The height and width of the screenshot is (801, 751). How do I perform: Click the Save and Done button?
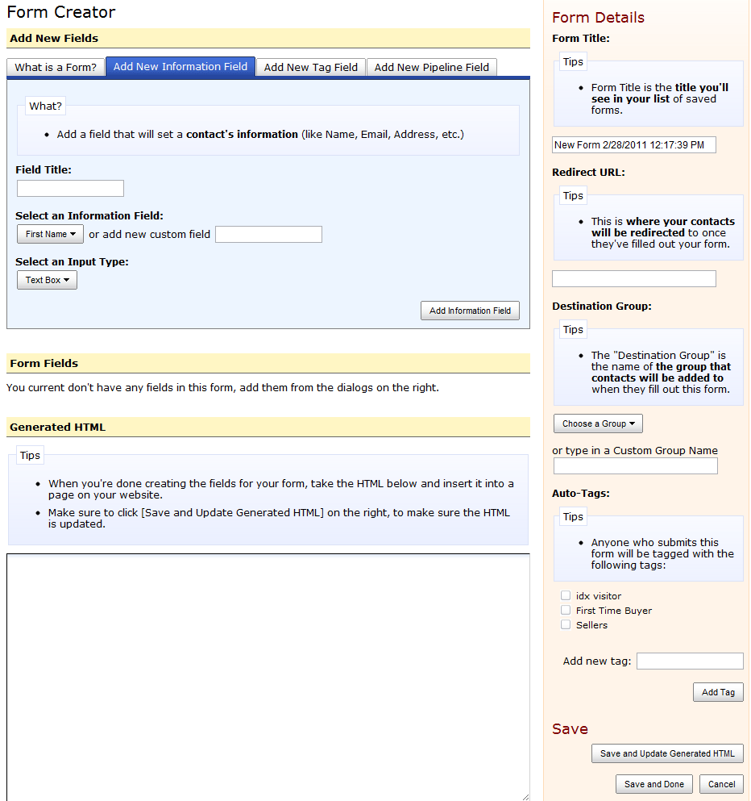(653, 783)
